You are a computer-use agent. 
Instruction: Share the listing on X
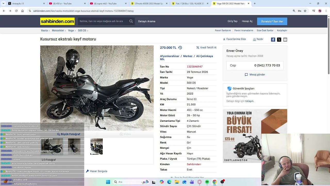[x=279, y=40]
